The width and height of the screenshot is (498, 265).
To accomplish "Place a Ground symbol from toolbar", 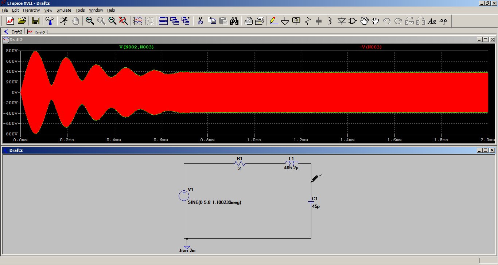I will (x=285, y=21).
